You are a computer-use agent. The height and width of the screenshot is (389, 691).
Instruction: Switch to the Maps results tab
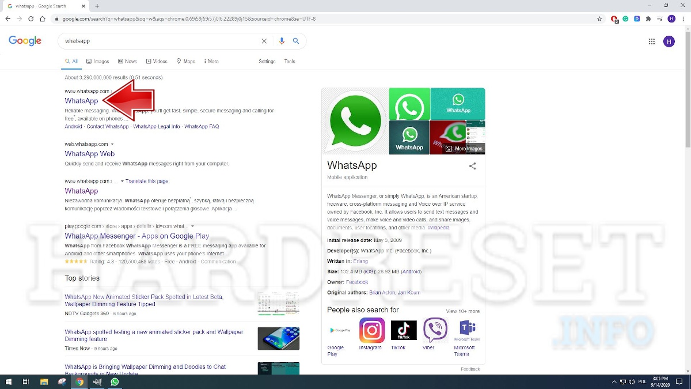pos(186,61)
